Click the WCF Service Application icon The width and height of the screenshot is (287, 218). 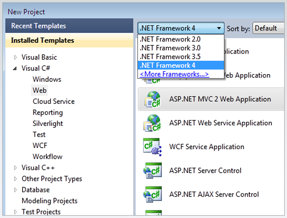coord(152,147)
